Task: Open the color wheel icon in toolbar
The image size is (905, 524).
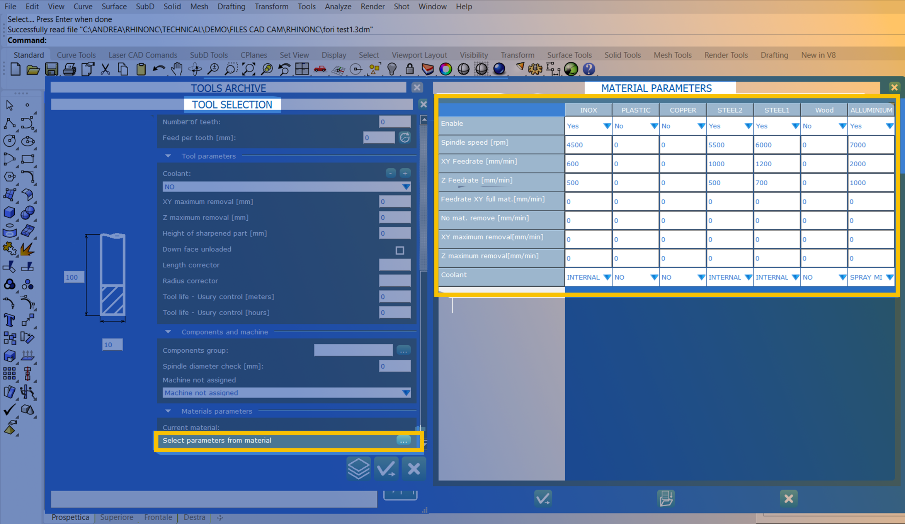Action: (x=446, y=69)
